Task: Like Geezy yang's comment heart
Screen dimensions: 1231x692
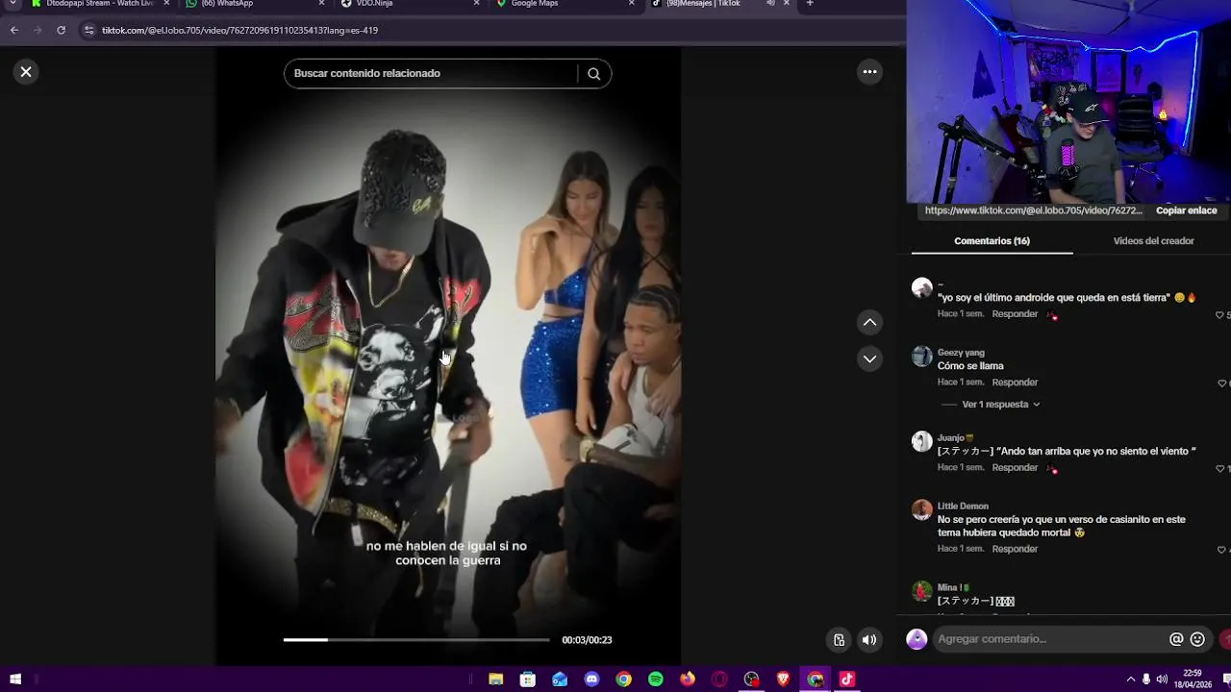Action: pyautogui.click(x=1222, y=383)
